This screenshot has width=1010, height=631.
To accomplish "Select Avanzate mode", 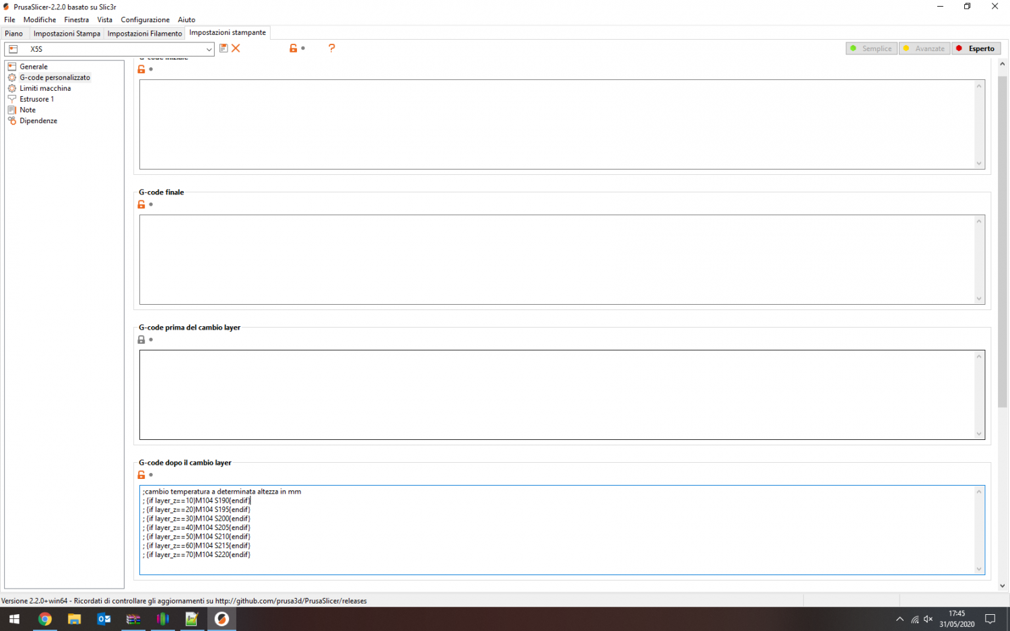I will click(x=924, y=48).
